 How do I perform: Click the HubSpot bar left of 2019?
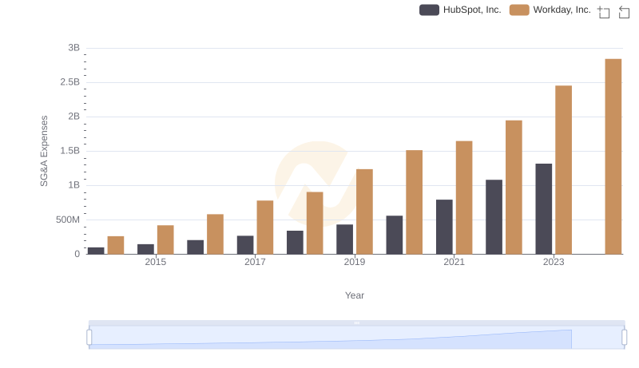(x=345, y=239)
